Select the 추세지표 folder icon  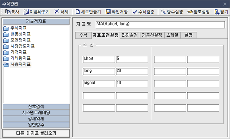(6, 28)
